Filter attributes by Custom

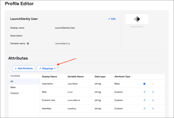15,93
